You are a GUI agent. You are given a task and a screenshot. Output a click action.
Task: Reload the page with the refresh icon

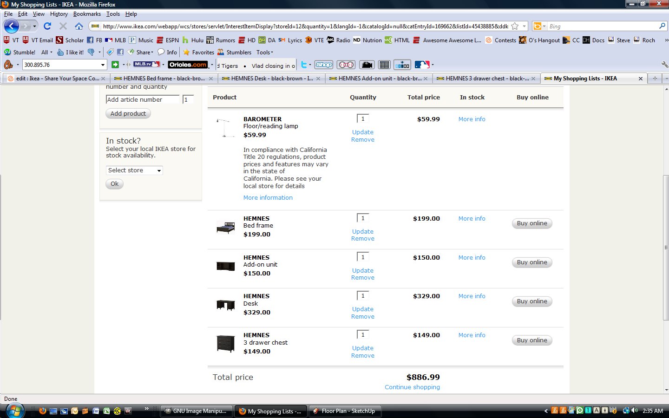(x=47, y=26)
